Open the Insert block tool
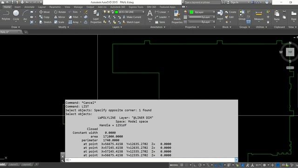The image size is (298, 168). pos(220,15)
